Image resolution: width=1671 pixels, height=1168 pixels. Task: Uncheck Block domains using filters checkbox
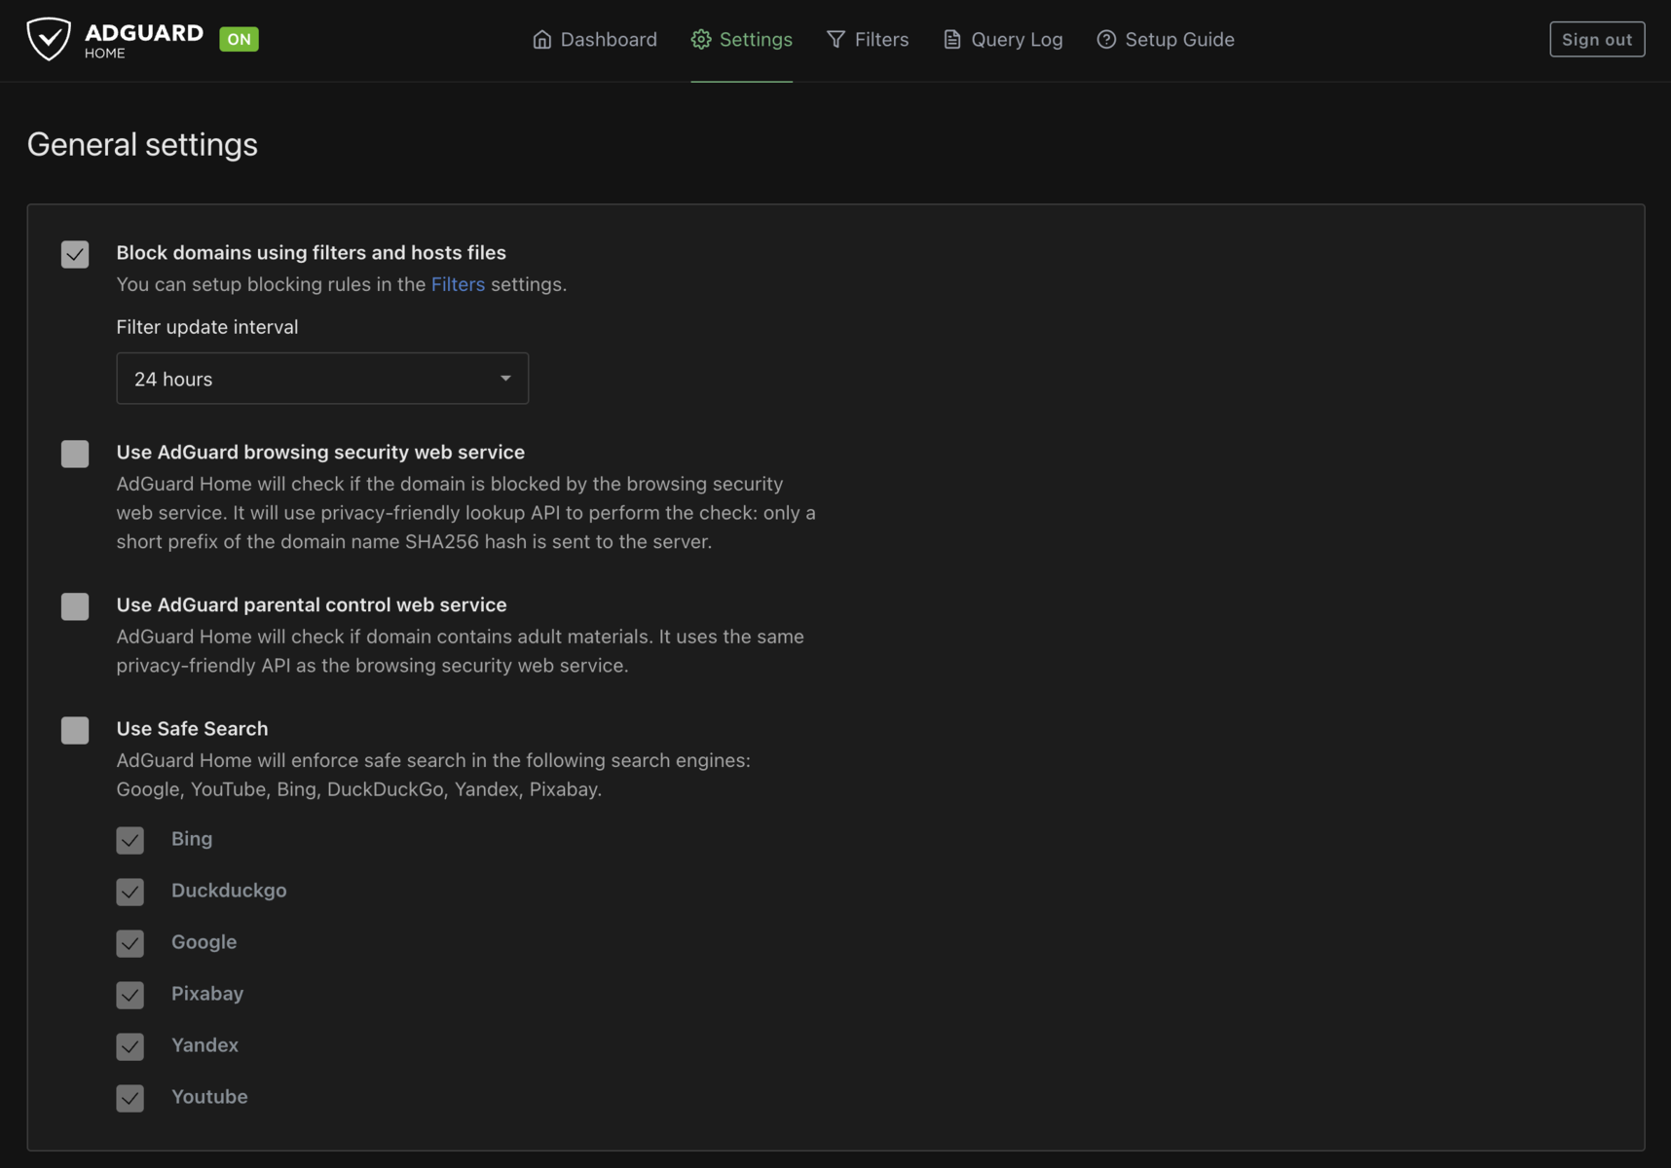[x=75, y=254]
